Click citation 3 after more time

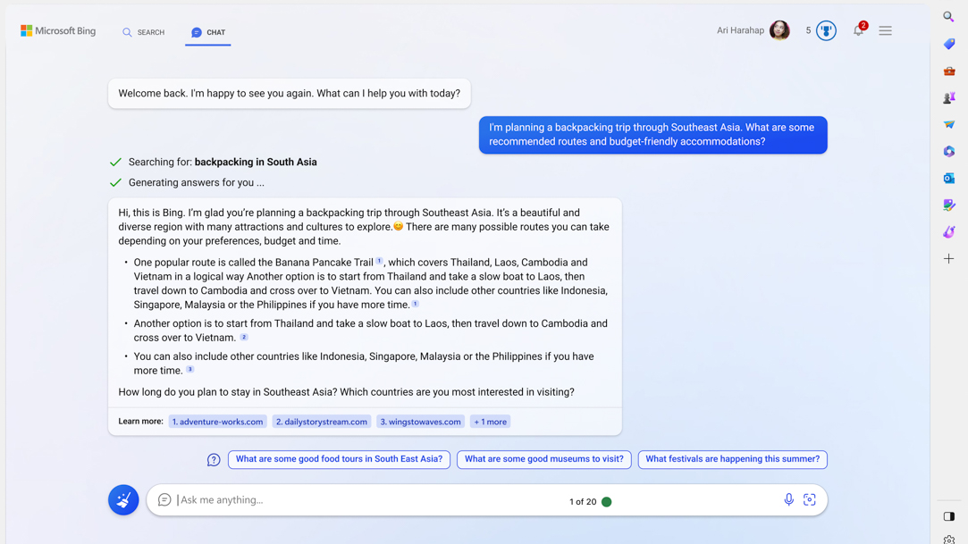190,370
